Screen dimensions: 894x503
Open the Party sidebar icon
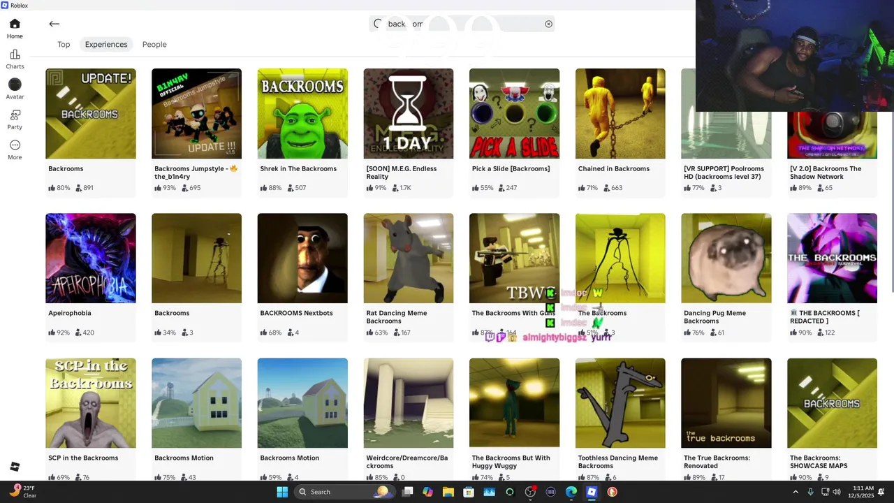pyautogui.click(x=15, y=119)
